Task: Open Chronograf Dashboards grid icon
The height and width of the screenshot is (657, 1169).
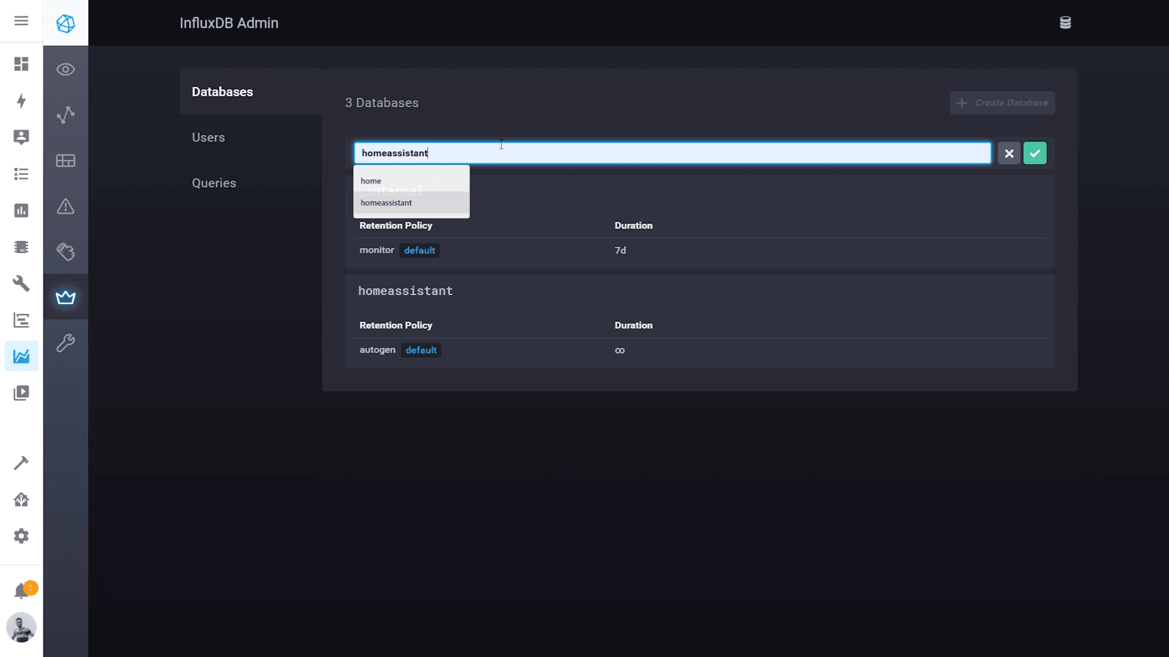Action: 65,161
